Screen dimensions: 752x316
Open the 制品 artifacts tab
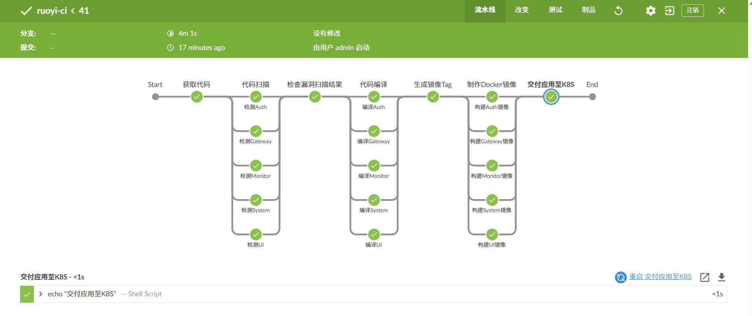click(589, 10)
